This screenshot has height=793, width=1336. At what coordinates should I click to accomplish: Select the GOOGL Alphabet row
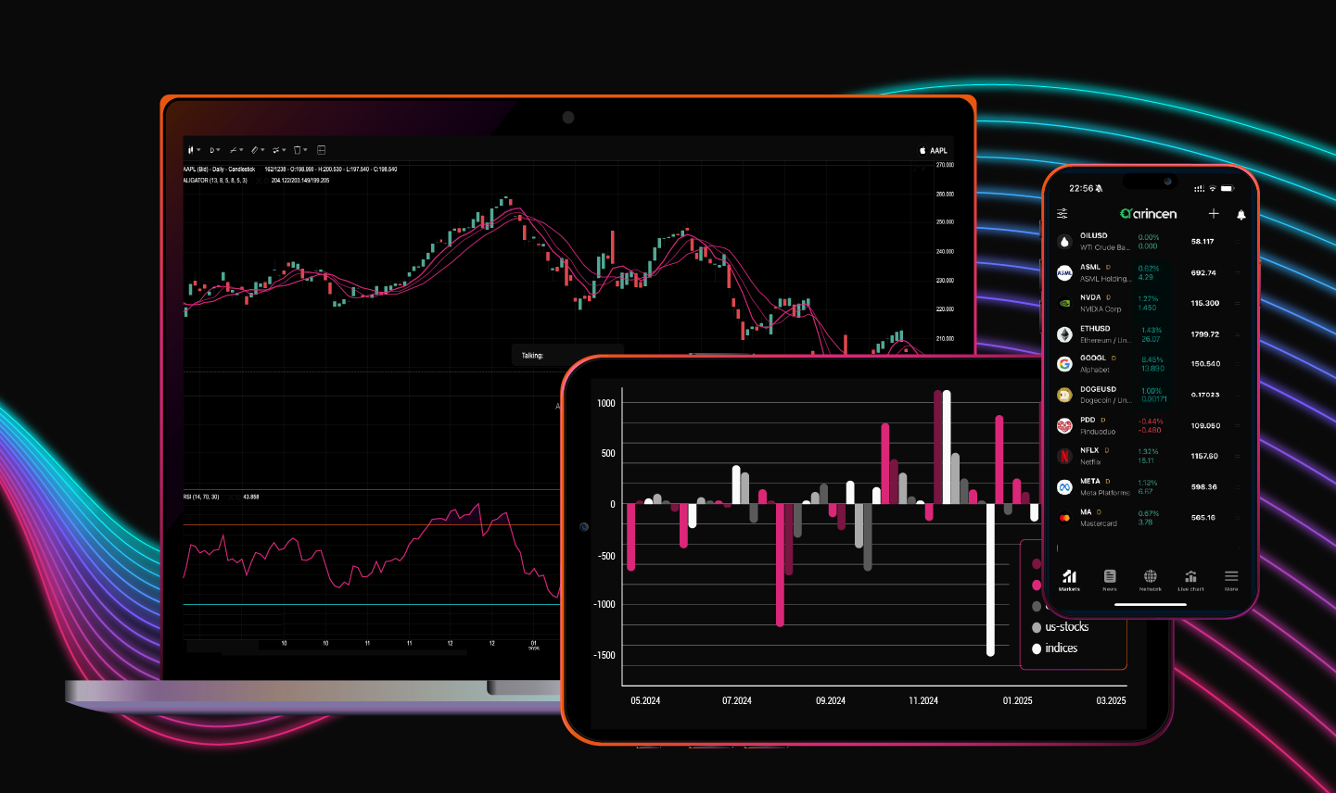[x=1150, y=364]
